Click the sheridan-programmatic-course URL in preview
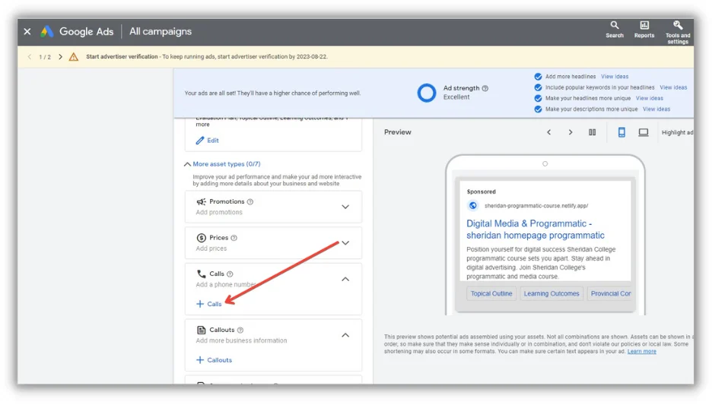 (536, 206)
